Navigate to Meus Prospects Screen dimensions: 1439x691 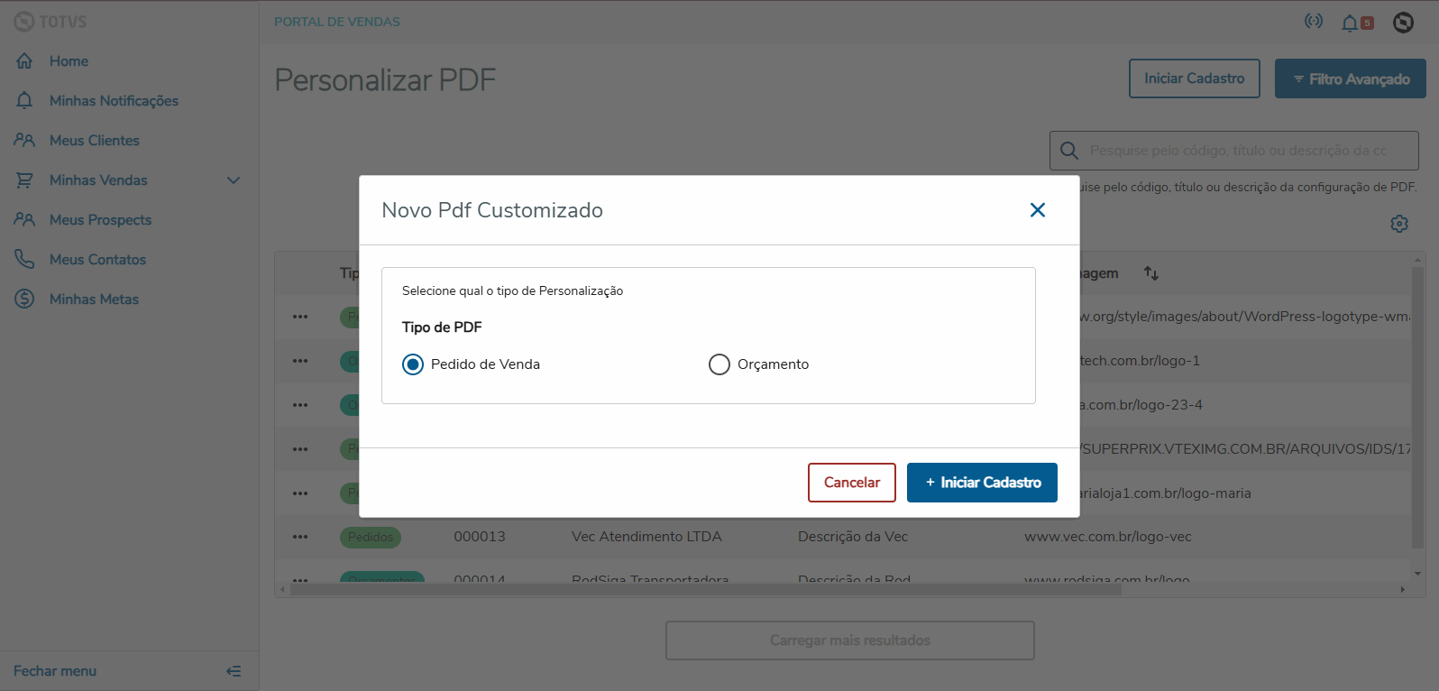tap(100, 220)
